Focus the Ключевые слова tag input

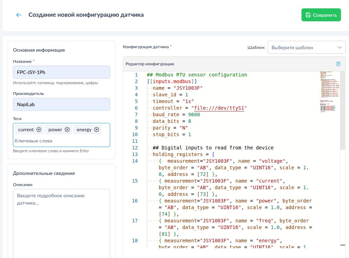click(61, 141)
